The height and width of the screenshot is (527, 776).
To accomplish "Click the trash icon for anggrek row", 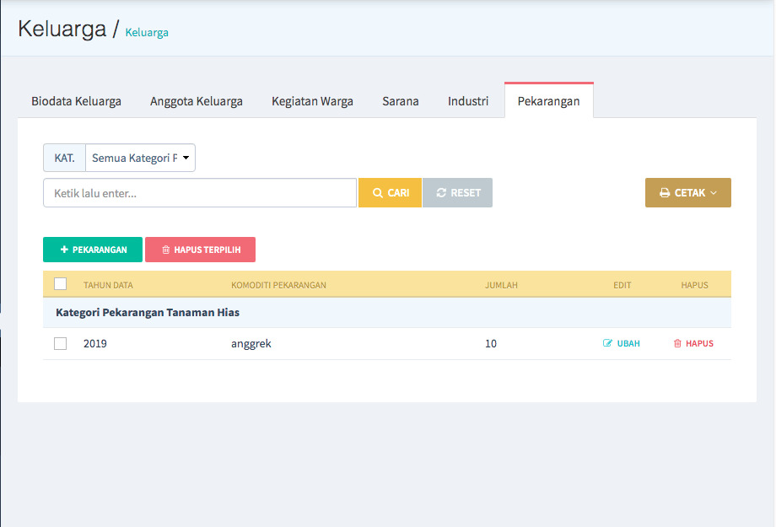I will tap(677, 344).
